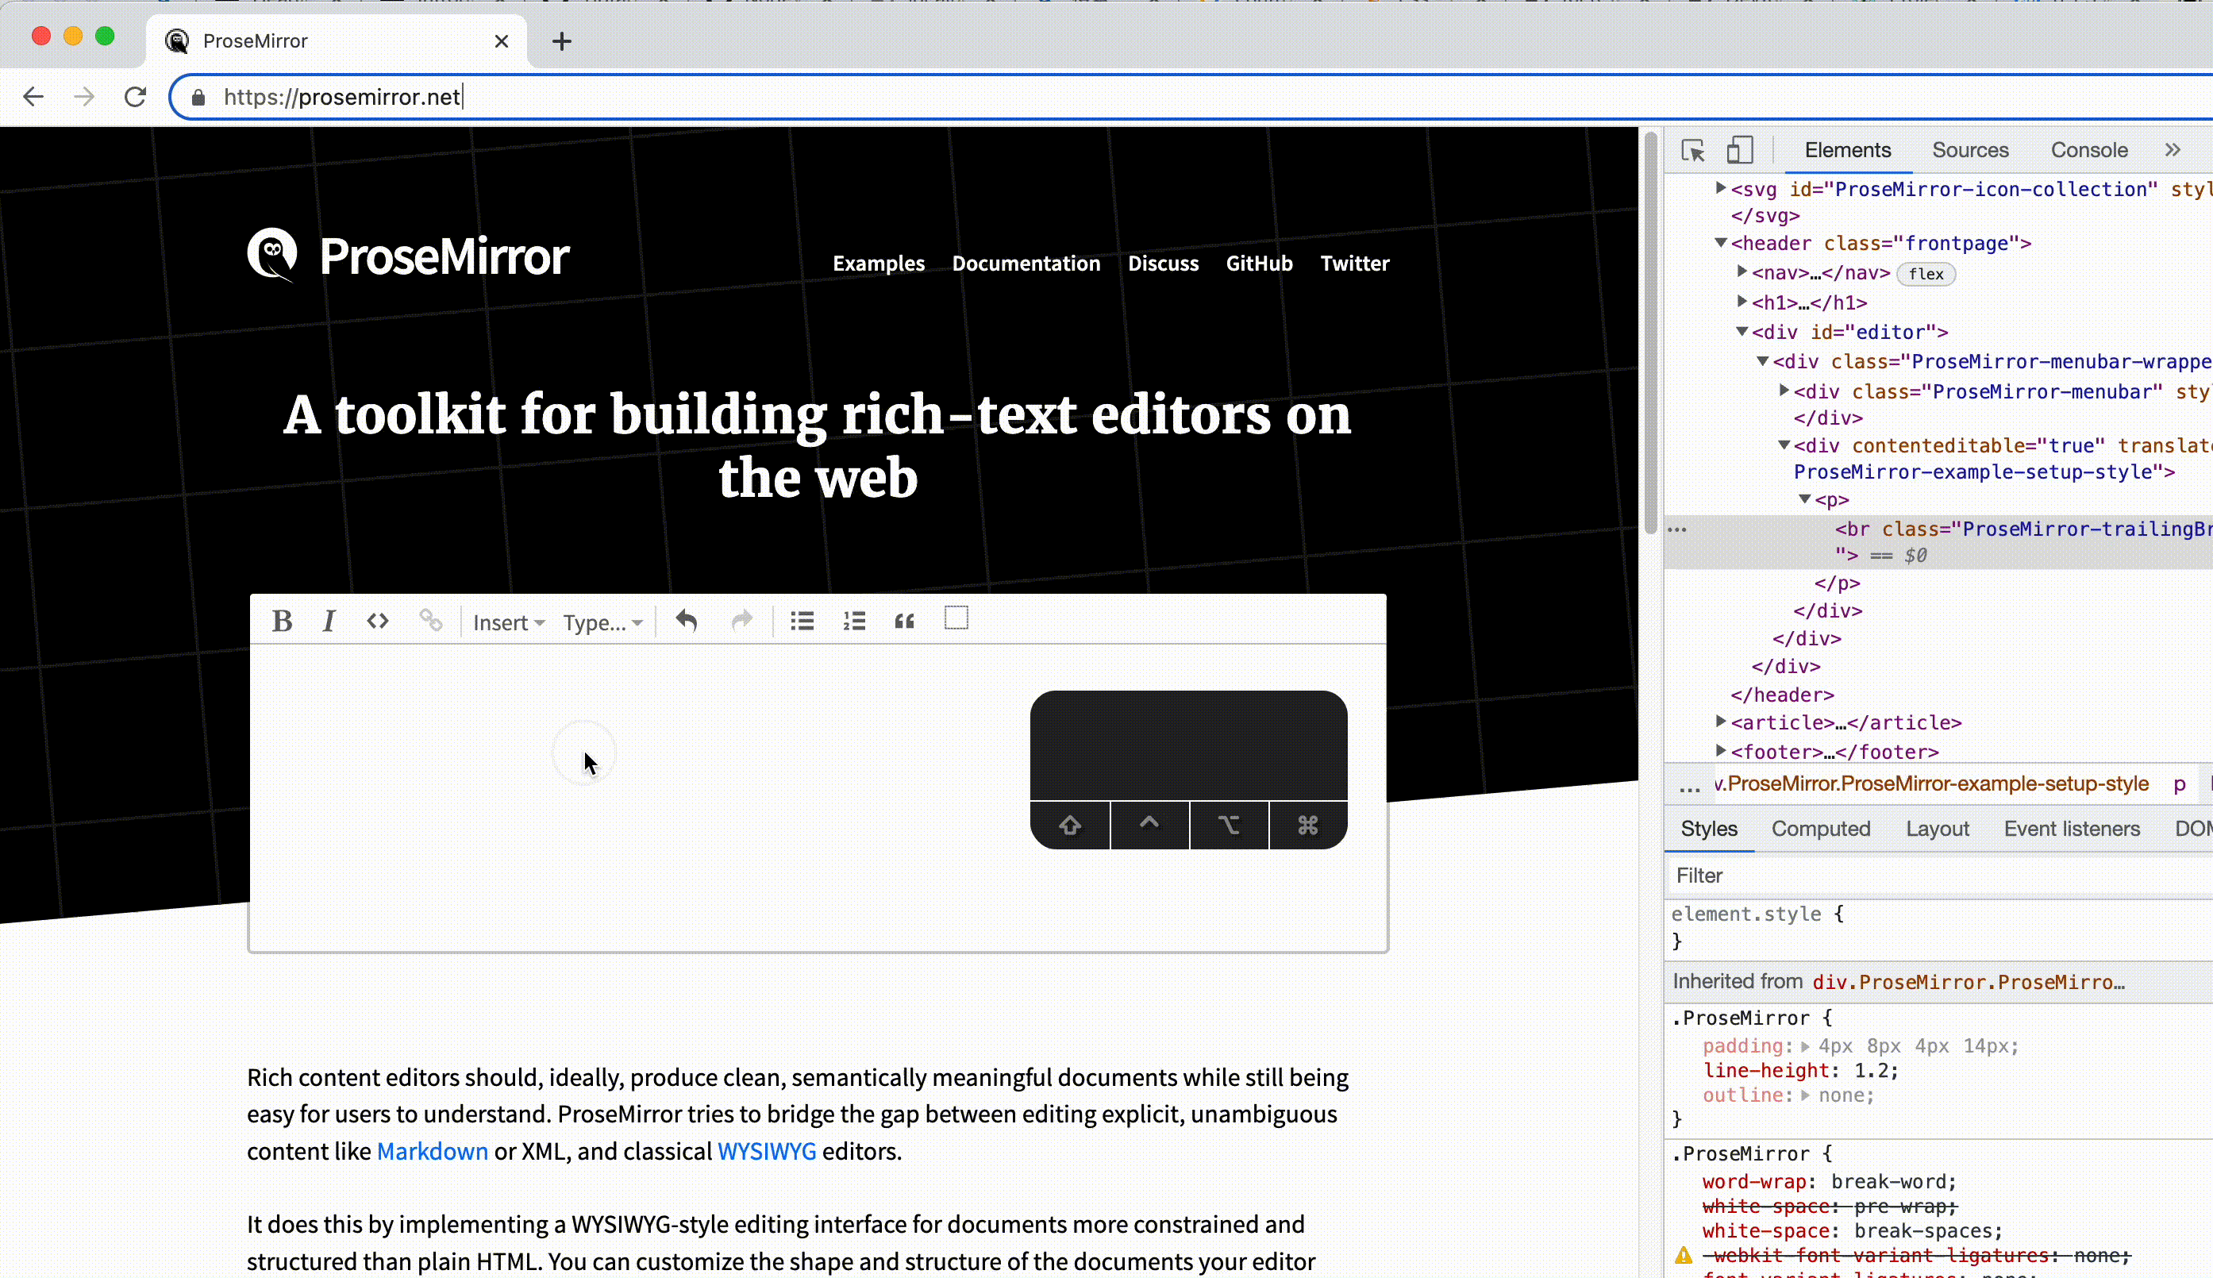The width and height of the screenshot is (2213, 1278).
Task: Expand outline shorthand in .ProseMirror rule
Action: 1805,1095
